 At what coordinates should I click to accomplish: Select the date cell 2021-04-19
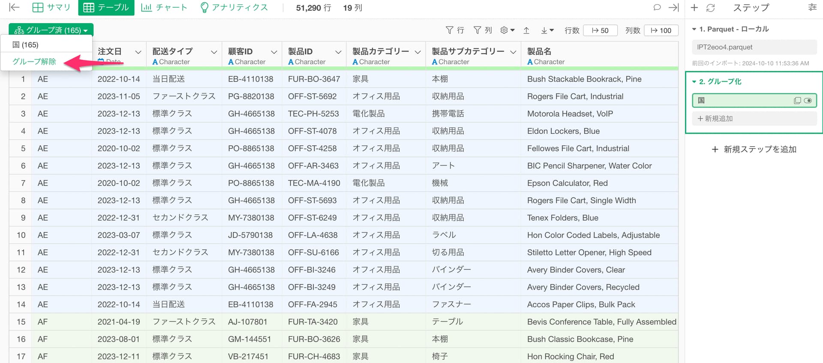point(119,322)
